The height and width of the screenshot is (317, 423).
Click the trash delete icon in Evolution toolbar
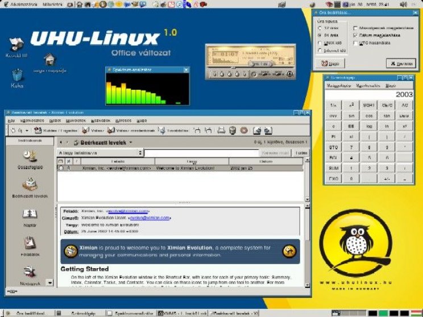tap(233, 131)
